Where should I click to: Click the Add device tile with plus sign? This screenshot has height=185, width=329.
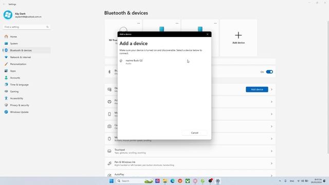(239, 38)
